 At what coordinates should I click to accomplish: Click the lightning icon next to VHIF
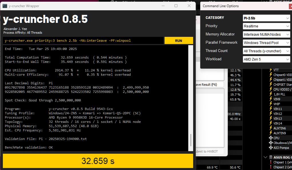point(271,104)
